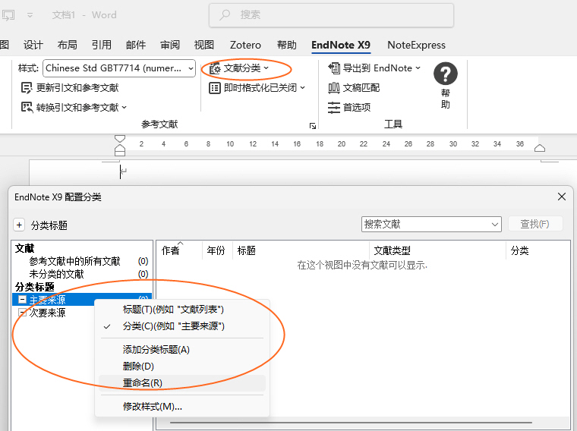Select the 次要来源 category item

click(48, 313)
